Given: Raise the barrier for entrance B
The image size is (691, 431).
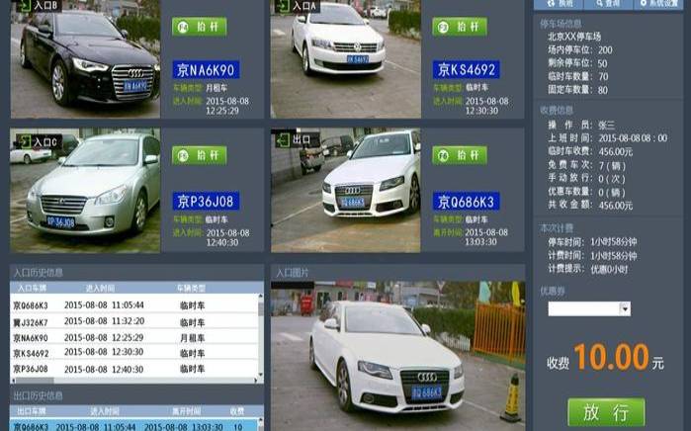Looking at the screenshot, I should 199,27.
